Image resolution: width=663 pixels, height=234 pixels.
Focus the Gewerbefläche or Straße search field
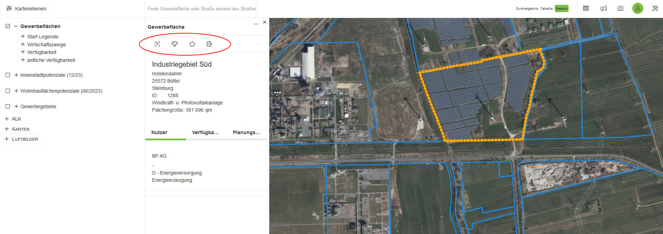(x=202, y=9)
